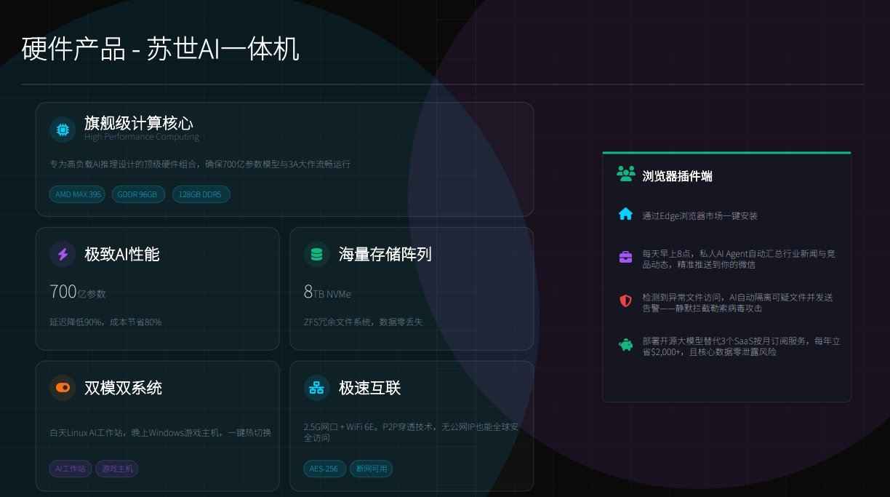Click the chip icon beside 旗舰级计算核心
This screenshot has height=497, width=890.
tap(63, 130)
